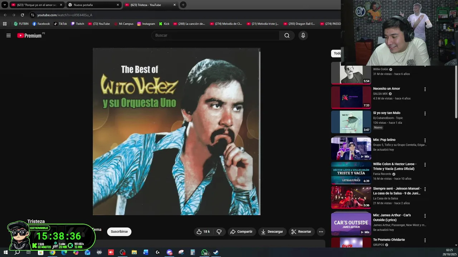
Task: Expand the tab search dropdown arrow
Action: pyautogui.click(x=5, y=5)
